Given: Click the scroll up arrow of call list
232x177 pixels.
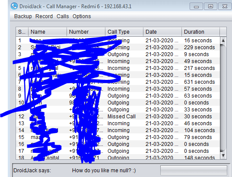Looking at the screenshot, I should point(223,41).
